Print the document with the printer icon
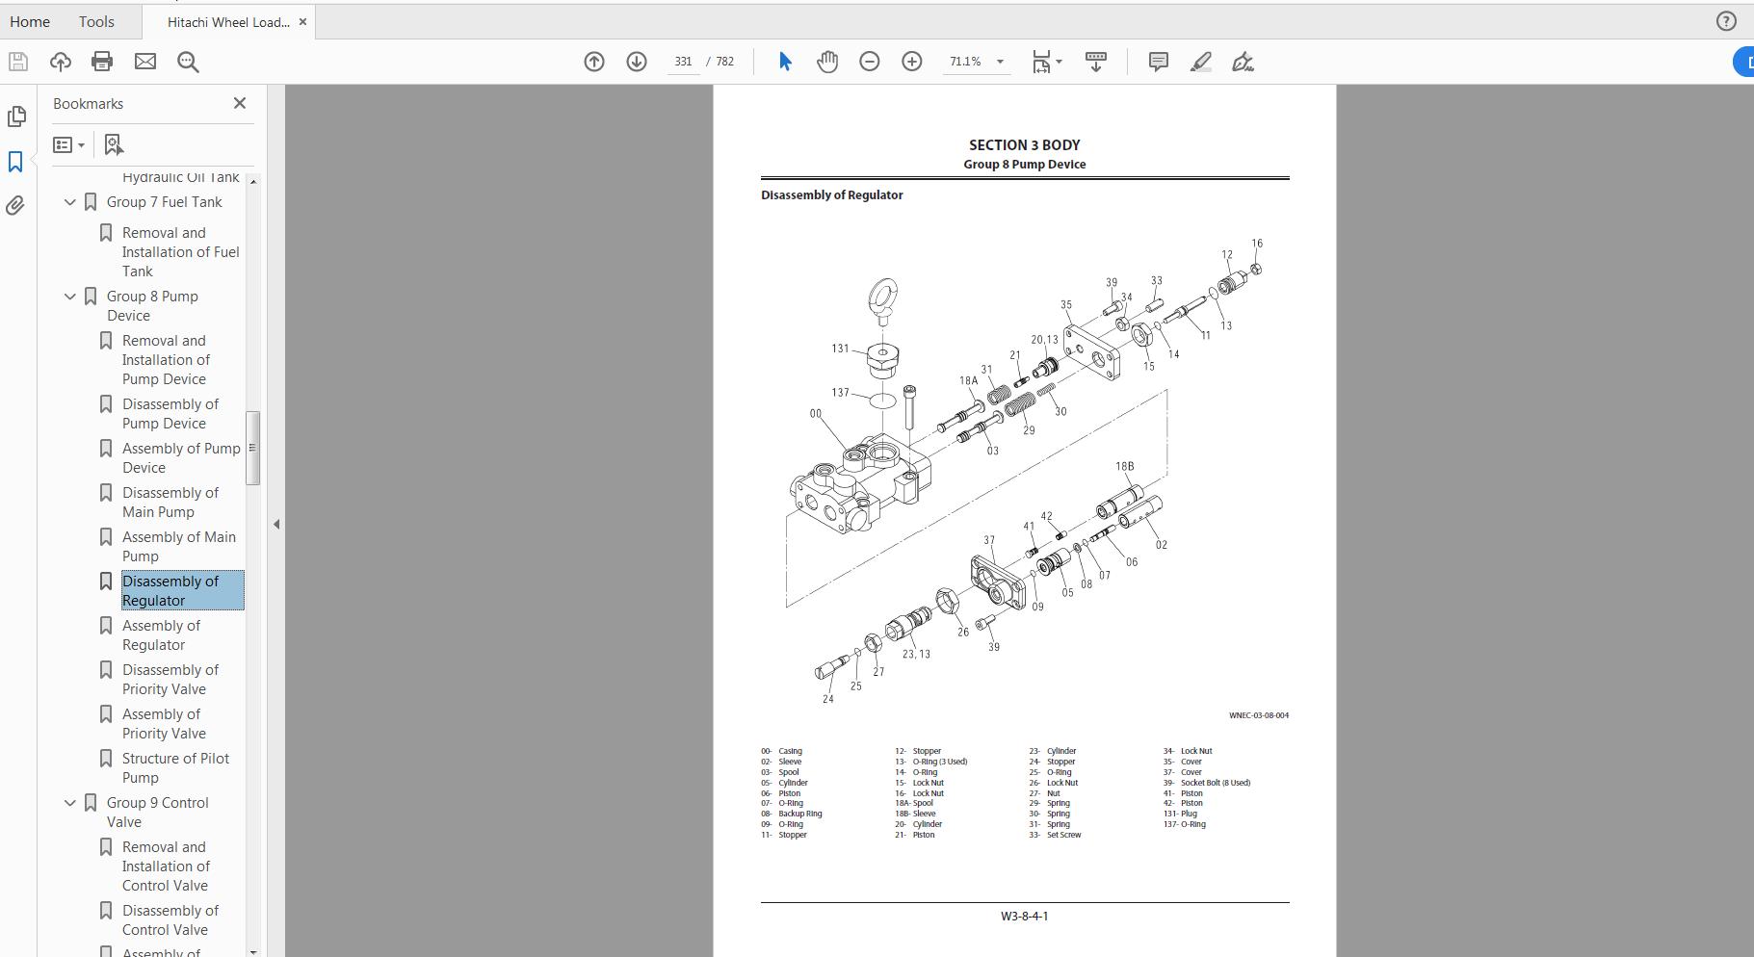This screenshot has width=1754, height=957. tap(102, 62)
